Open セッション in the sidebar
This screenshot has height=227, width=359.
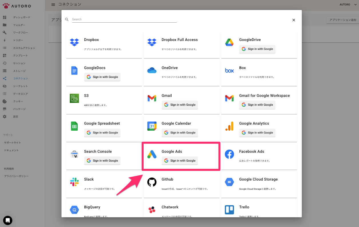(x=19, y=63)
